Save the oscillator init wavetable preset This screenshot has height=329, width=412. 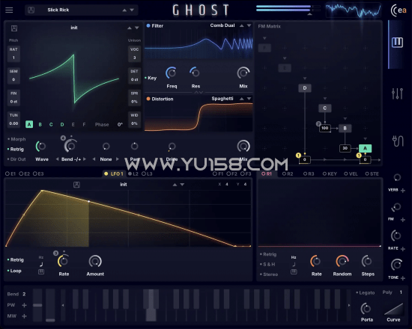14,28
